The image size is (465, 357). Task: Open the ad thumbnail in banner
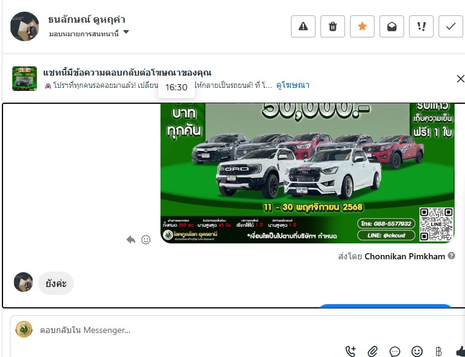tap(25, 79)
